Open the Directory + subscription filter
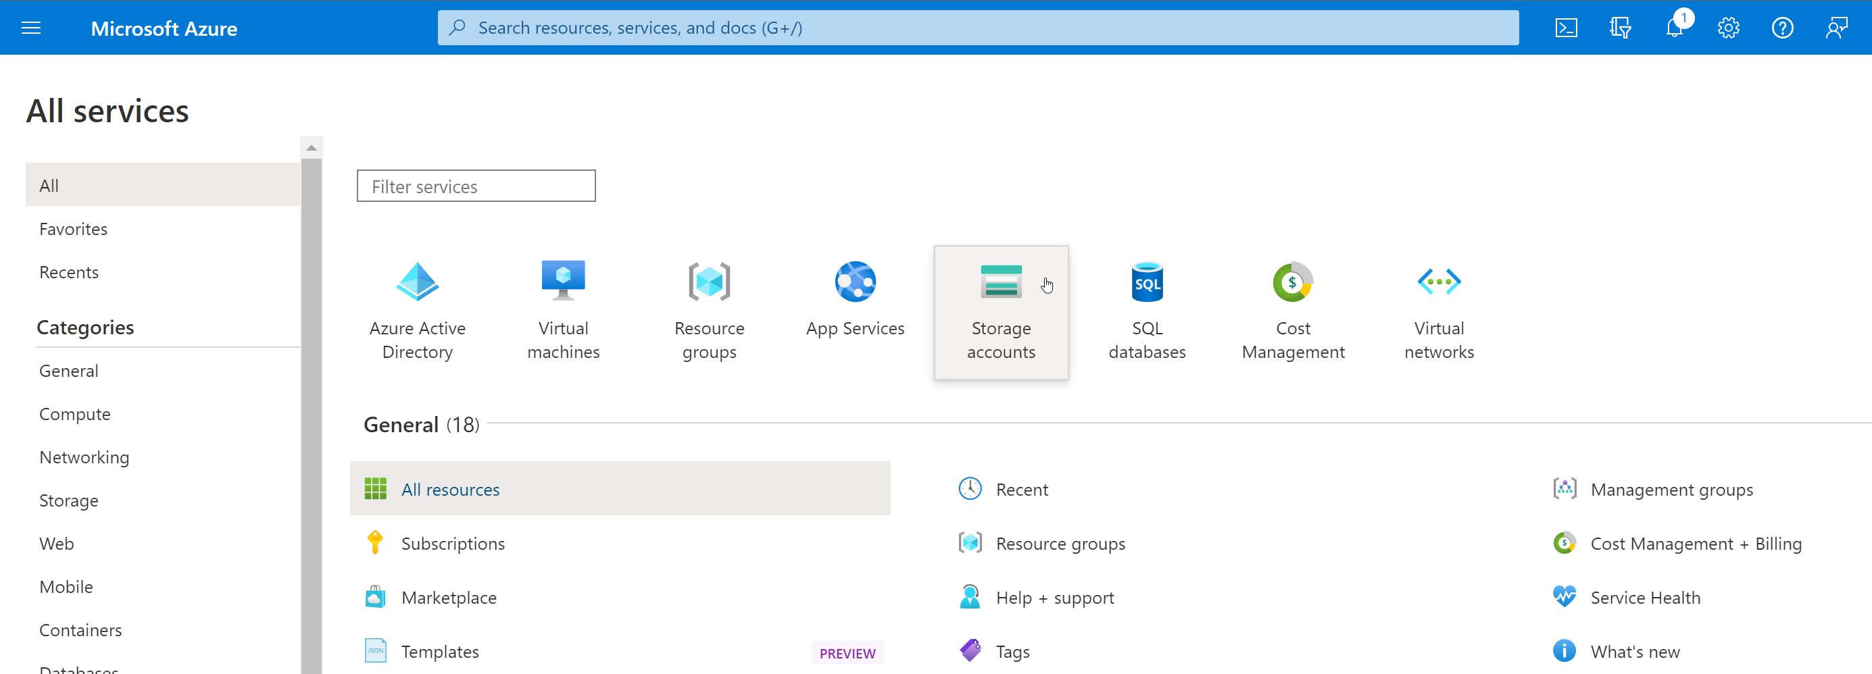The width and height of the screenshot is (1872, 674). point(1620,28)
